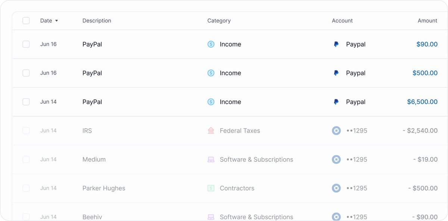Click the $6,500.00 amount
The image size is (448, 221).
[x=422, y=102]
